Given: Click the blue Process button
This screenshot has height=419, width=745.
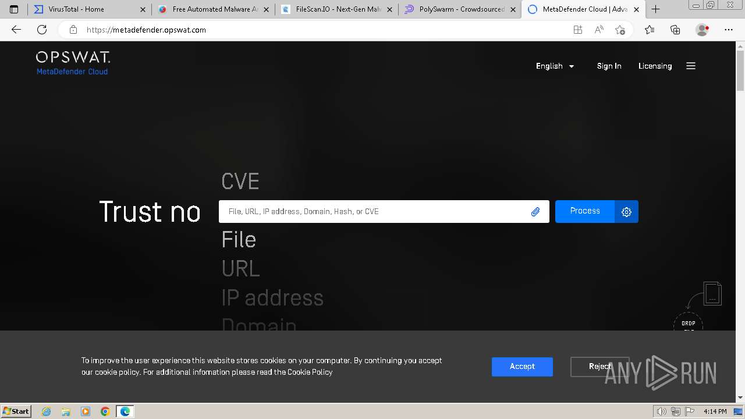Looking at the screenshot, I should point(585,211).
